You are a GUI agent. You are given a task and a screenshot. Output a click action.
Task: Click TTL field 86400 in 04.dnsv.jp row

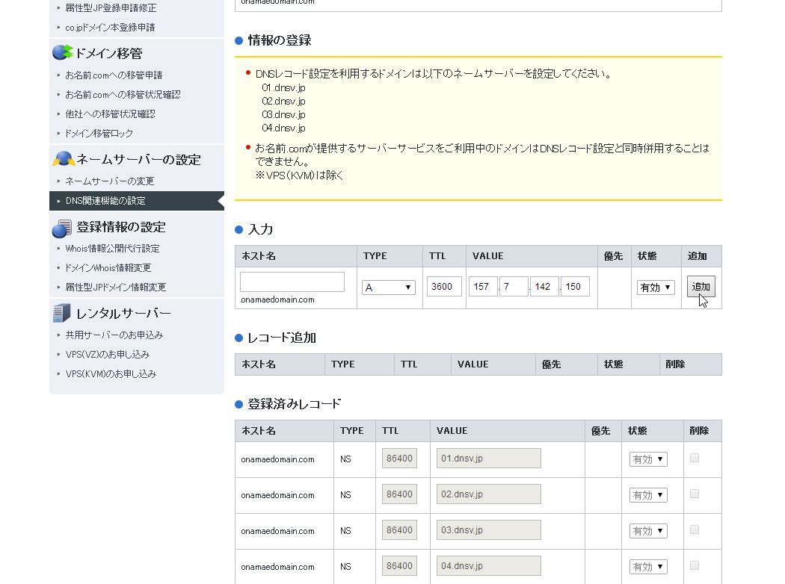399,567
